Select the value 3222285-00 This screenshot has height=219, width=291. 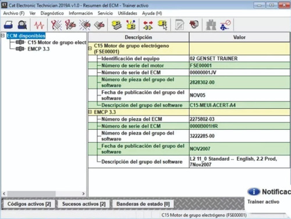[202, 136]
